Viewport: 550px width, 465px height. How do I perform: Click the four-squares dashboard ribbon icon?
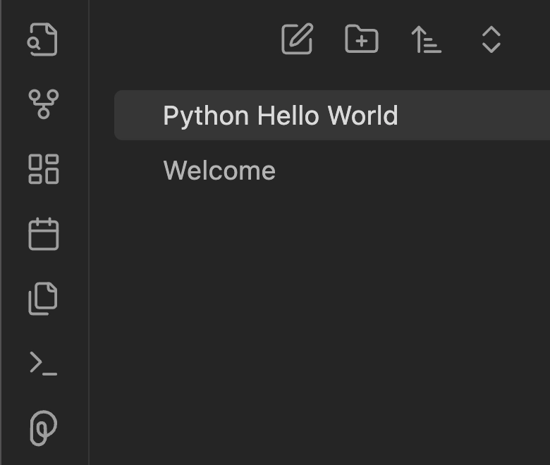(x=43, y=169)
